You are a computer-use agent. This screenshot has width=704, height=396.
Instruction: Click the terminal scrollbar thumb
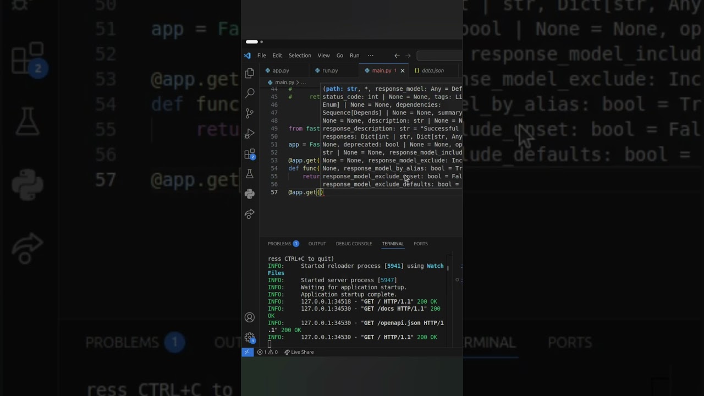pyautogui.click(x=448, y=268)
